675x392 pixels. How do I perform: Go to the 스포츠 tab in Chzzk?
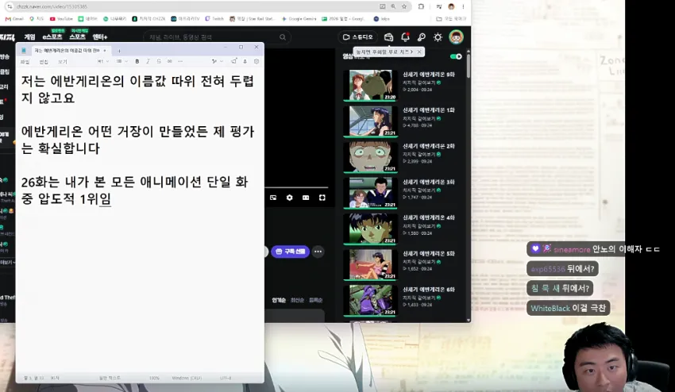point(78,37)
